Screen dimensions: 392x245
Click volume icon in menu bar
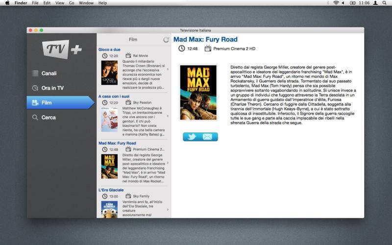(343, 3)
